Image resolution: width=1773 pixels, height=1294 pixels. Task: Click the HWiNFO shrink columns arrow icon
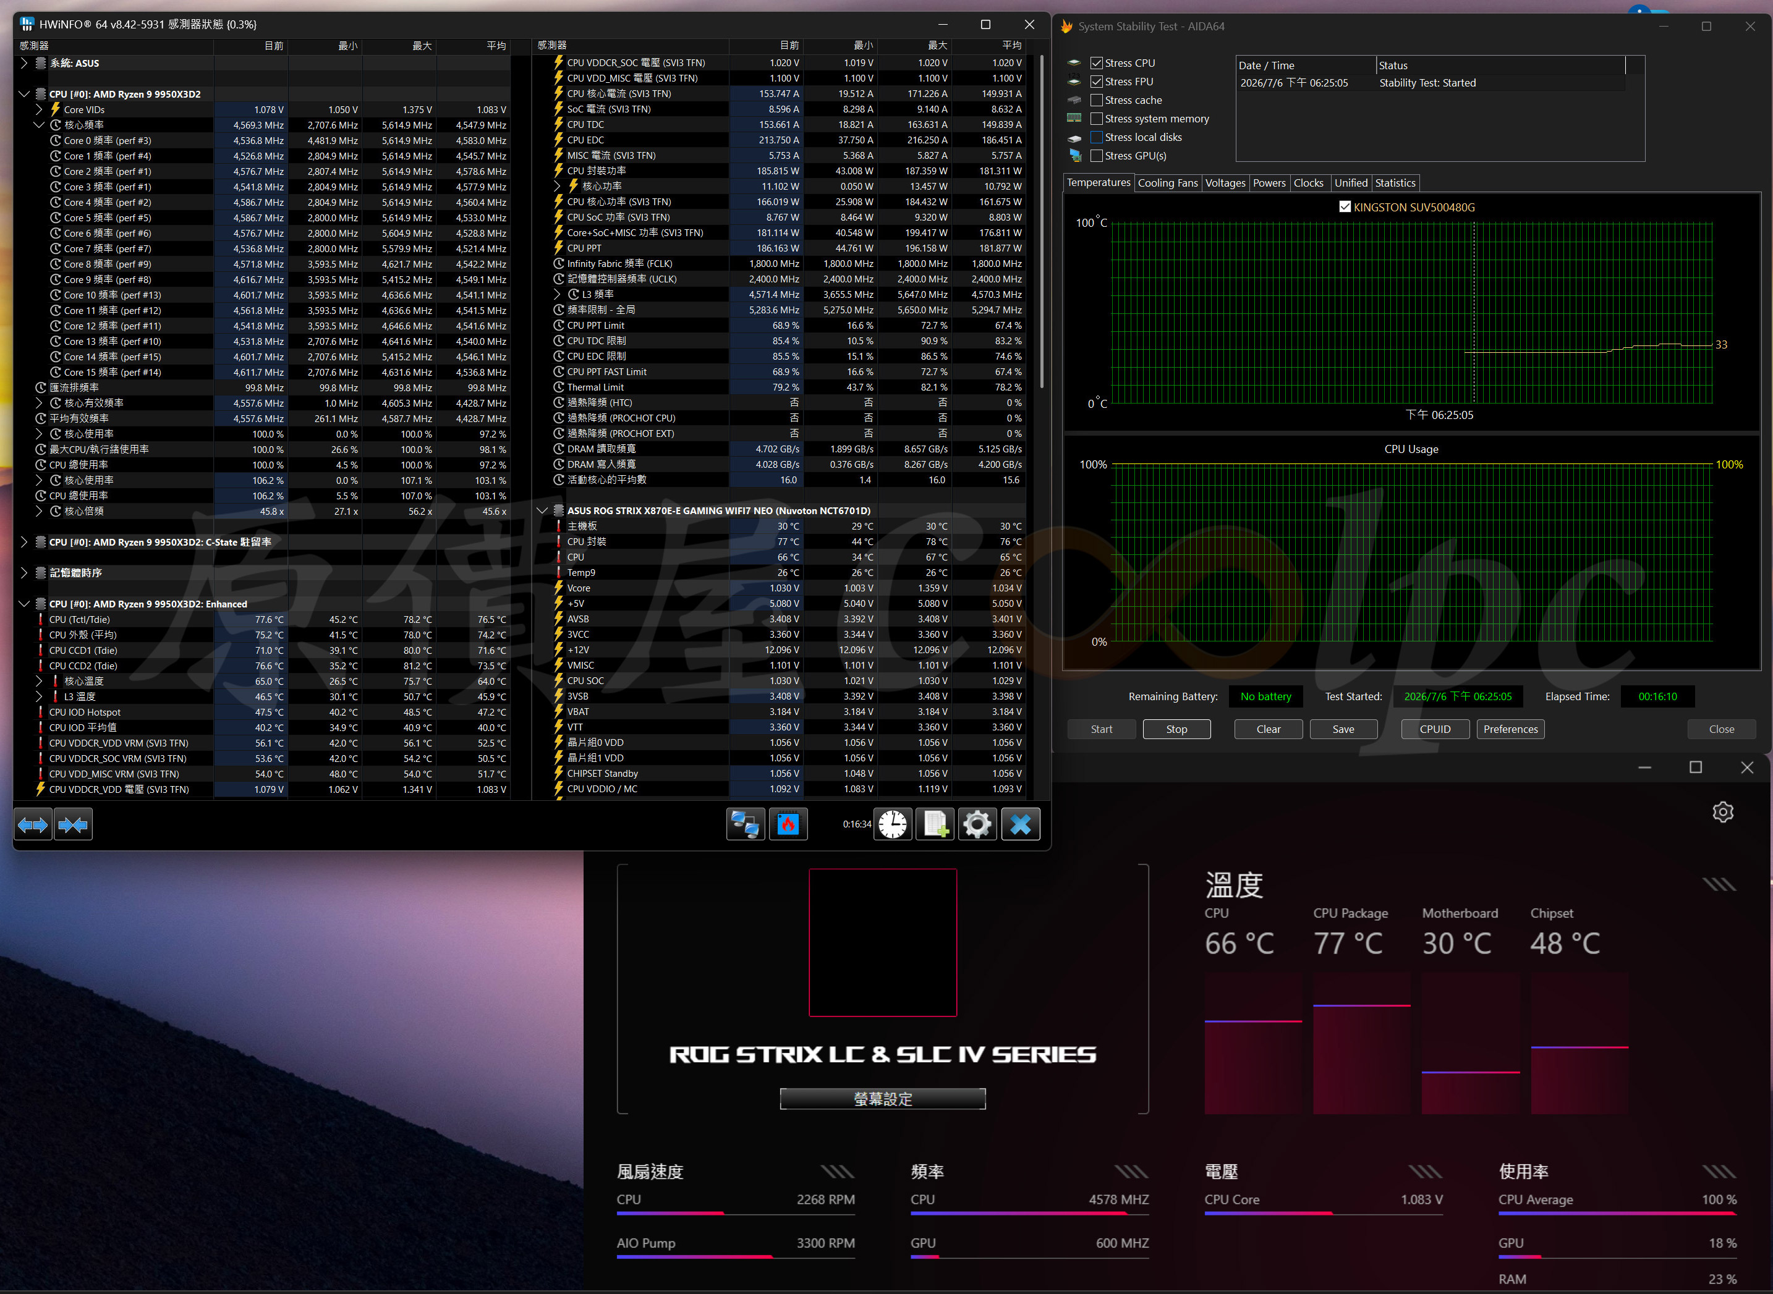(x=74, y=824)
